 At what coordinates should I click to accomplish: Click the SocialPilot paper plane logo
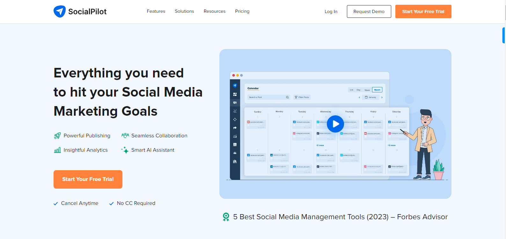coord(60,11)
